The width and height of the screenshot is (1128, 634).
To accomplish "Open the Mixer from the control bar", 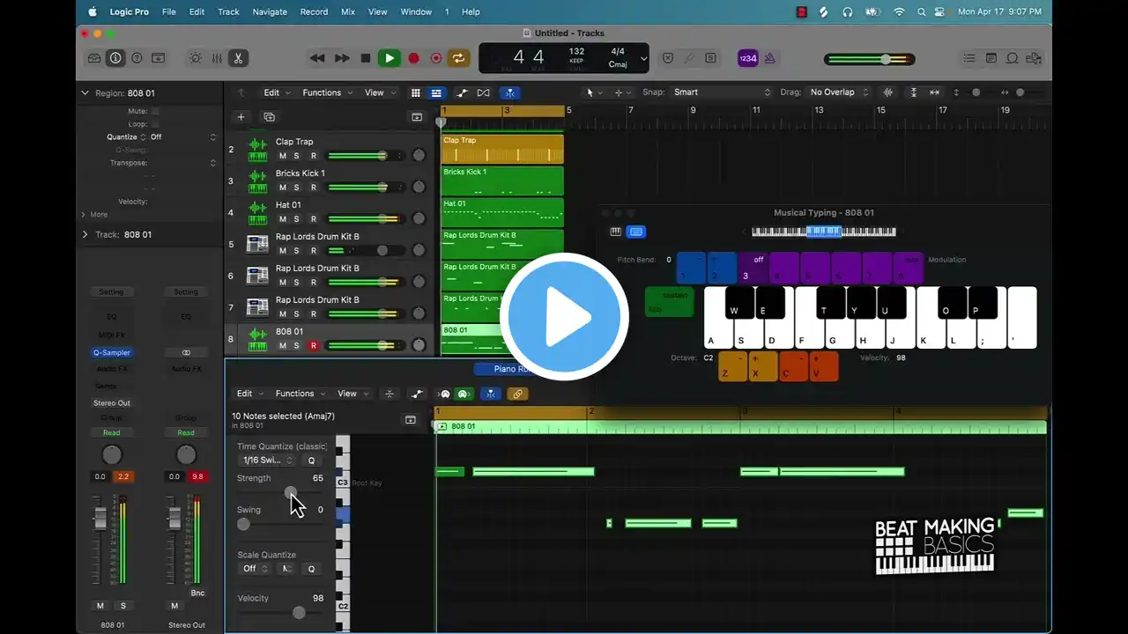I will [217, 58].
